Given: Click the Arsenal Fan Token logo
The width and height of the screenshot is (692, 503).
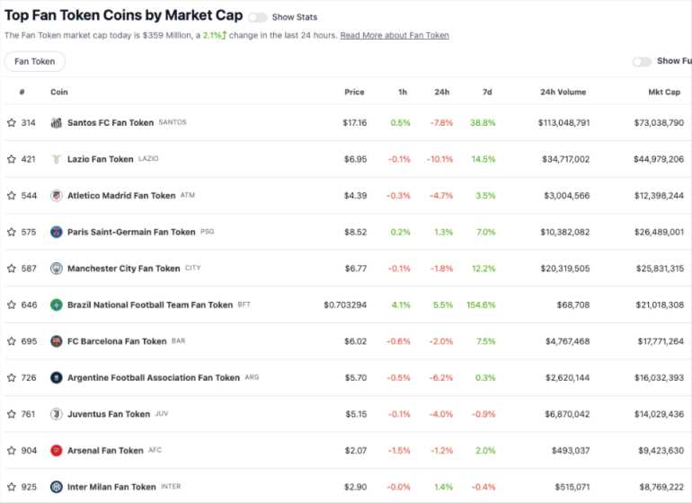Looking at the screenshot, I should (x=57, y=450).
